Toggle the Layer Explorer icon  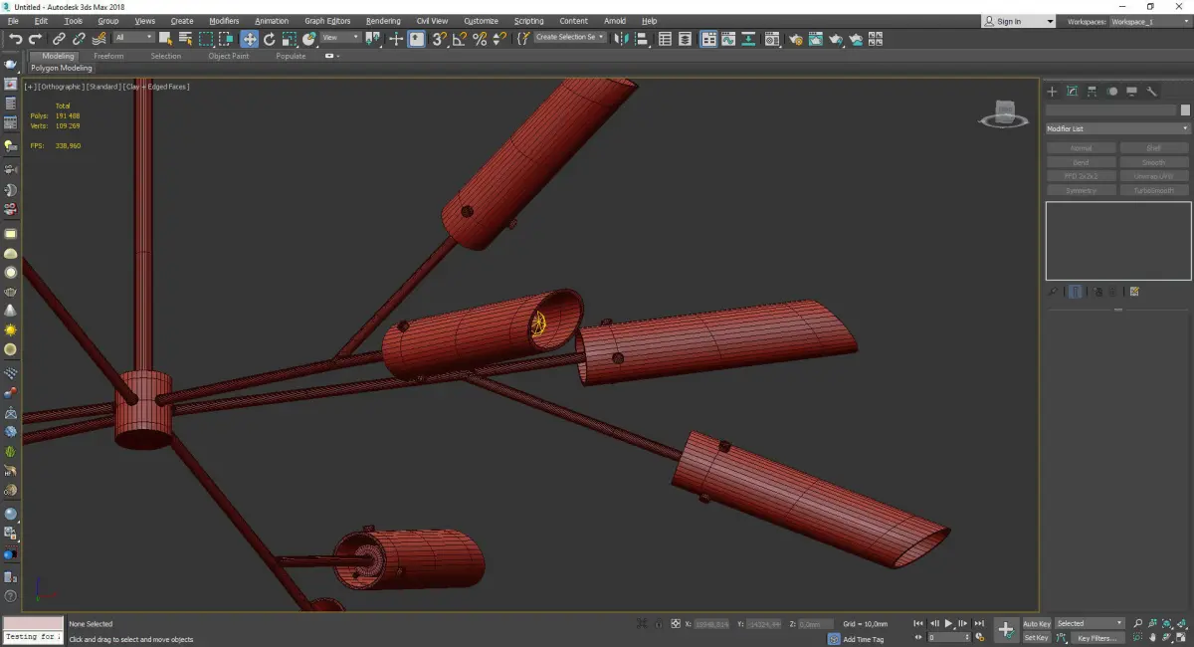pos(685,39)
